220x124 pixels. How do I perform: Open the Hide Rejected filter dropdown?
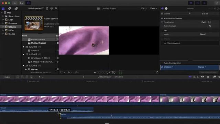pyautogui.click(x=36, y=8)
